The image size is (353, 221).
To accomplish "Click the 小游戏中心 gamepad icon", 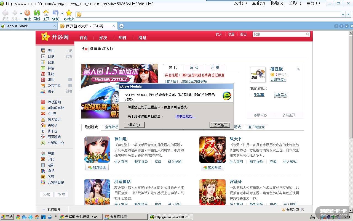I will click(43, 143).
